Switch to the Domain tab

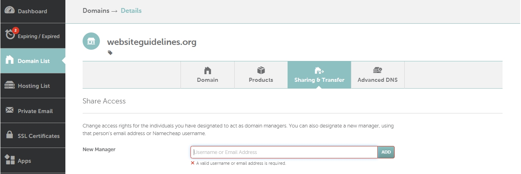(x=207, y=75)
